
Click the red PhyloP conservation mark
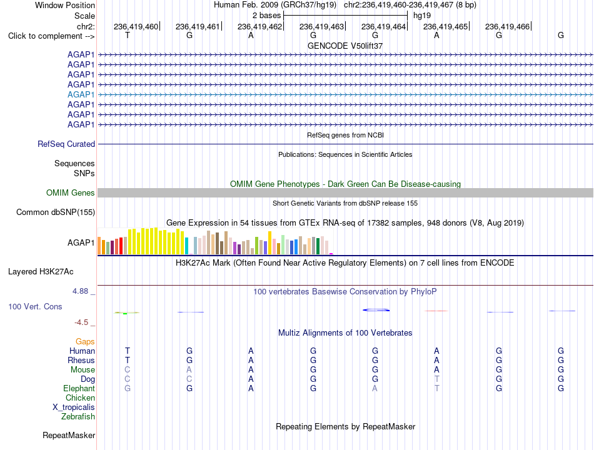point(436,311)
